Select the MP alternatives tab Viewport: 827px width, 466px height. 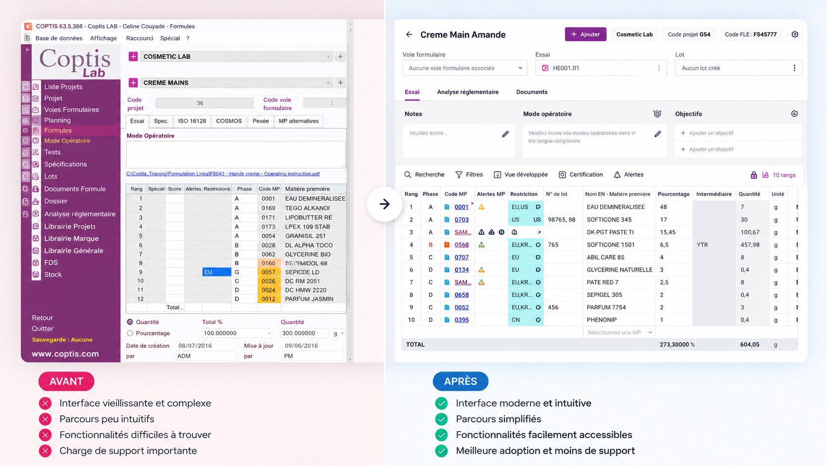(x=299, y=121)
